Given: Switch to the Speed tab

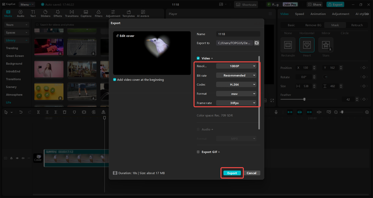Looking at the screenshot, I should [300, 14].
